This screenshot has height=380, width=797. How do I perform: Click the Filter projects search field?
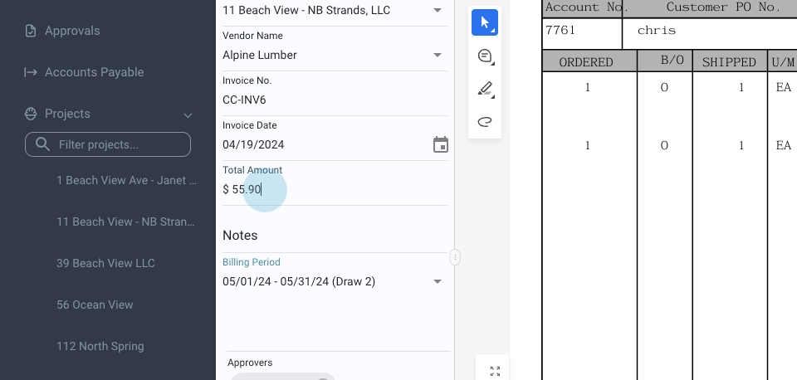click(x=116, y=144)
